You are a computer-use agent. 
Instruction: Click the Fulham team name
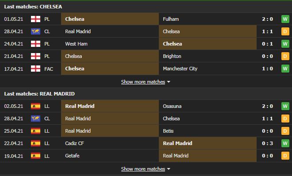coord(171,19)
